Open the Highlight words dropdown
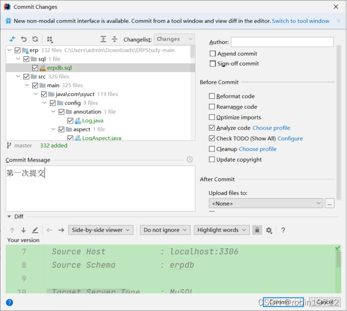The image size is (347, 311). (x=222, y=230)
